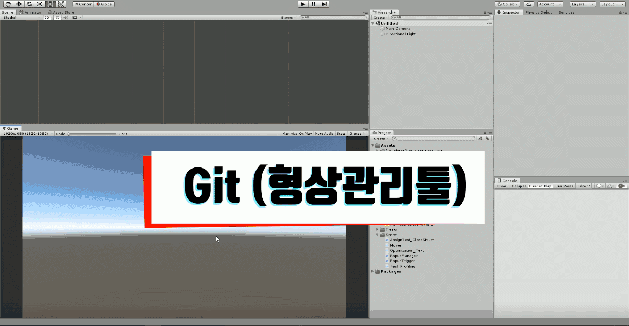Toggle 2D scene view mode
629x326 pixels.
tap(47, 18)
